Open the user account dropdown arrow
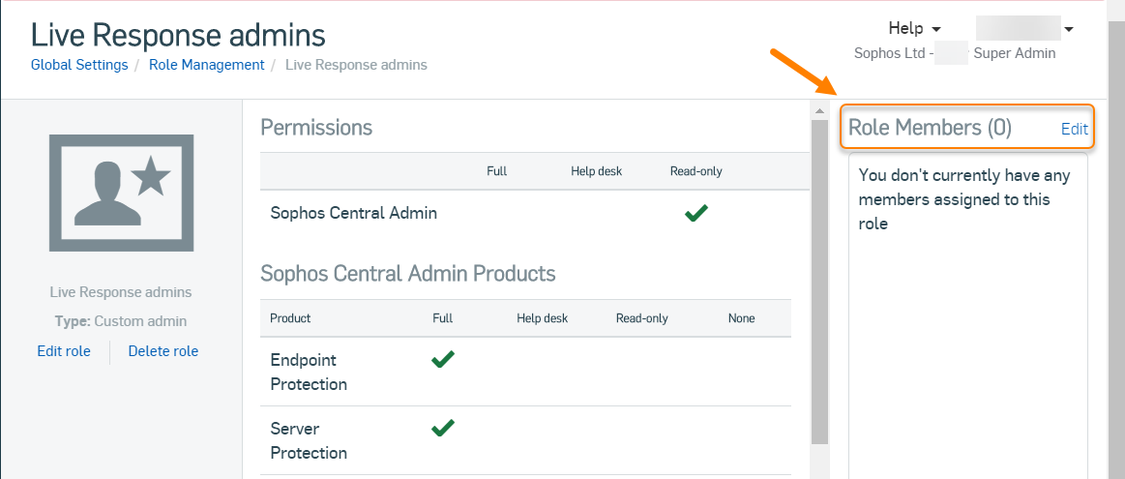The height and width of the screenshot is (479, 1125). [x=1069, y=29]
